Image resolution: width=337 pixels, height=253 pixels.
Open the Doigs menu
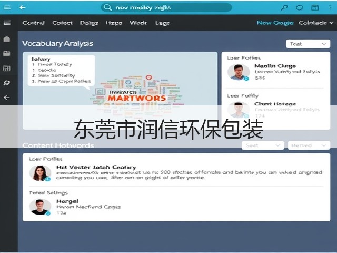coord(89,23)
